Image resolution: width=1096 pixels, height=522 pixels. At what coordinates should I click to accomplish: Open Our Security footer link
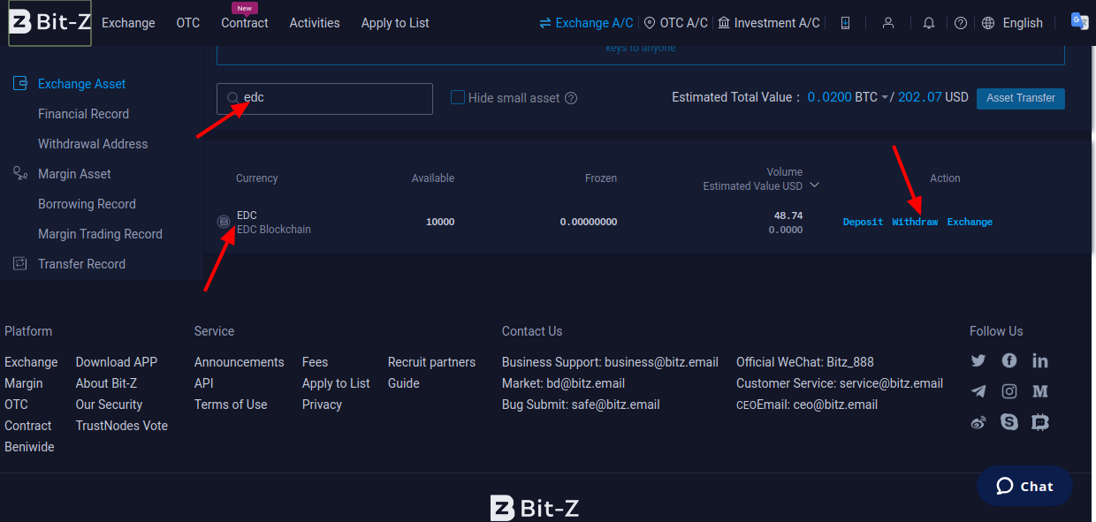tap(109, 405)
